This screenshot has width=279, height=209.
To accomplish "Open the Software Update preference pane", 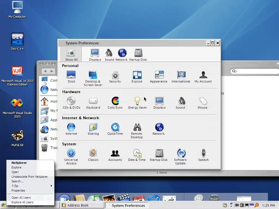I will coord(180,157).
